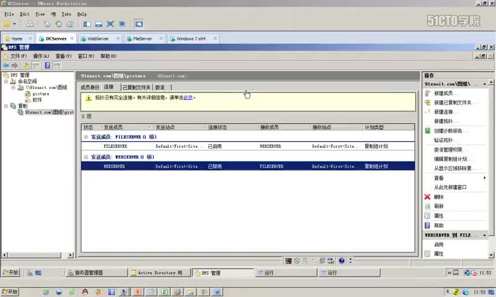The image size is (496, 297).
Task: Sort by the 接收成员 column header
Action: pos(285,127)
